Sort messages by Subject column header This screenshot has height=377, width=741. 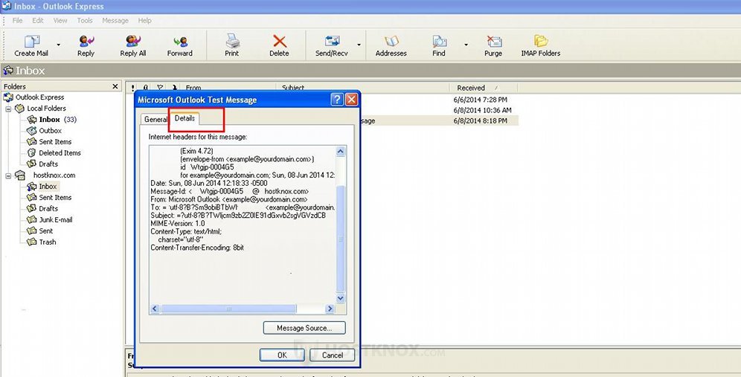(x=362, y=88)
